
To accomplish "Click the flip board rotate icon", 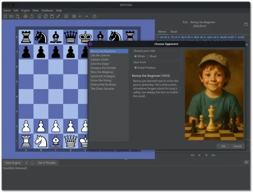I will click(x=32, y=16).
